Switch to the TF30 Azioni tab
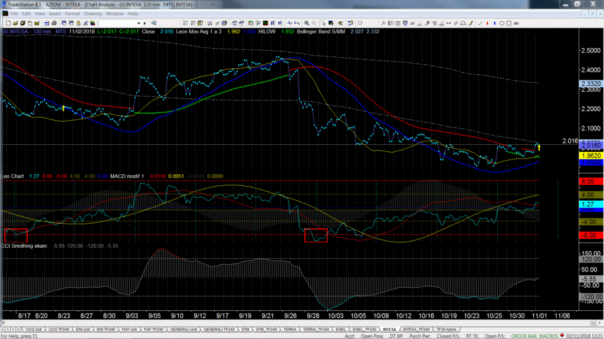Image resolution: width=604 pixels, height=339 pixels. point(446,330)
